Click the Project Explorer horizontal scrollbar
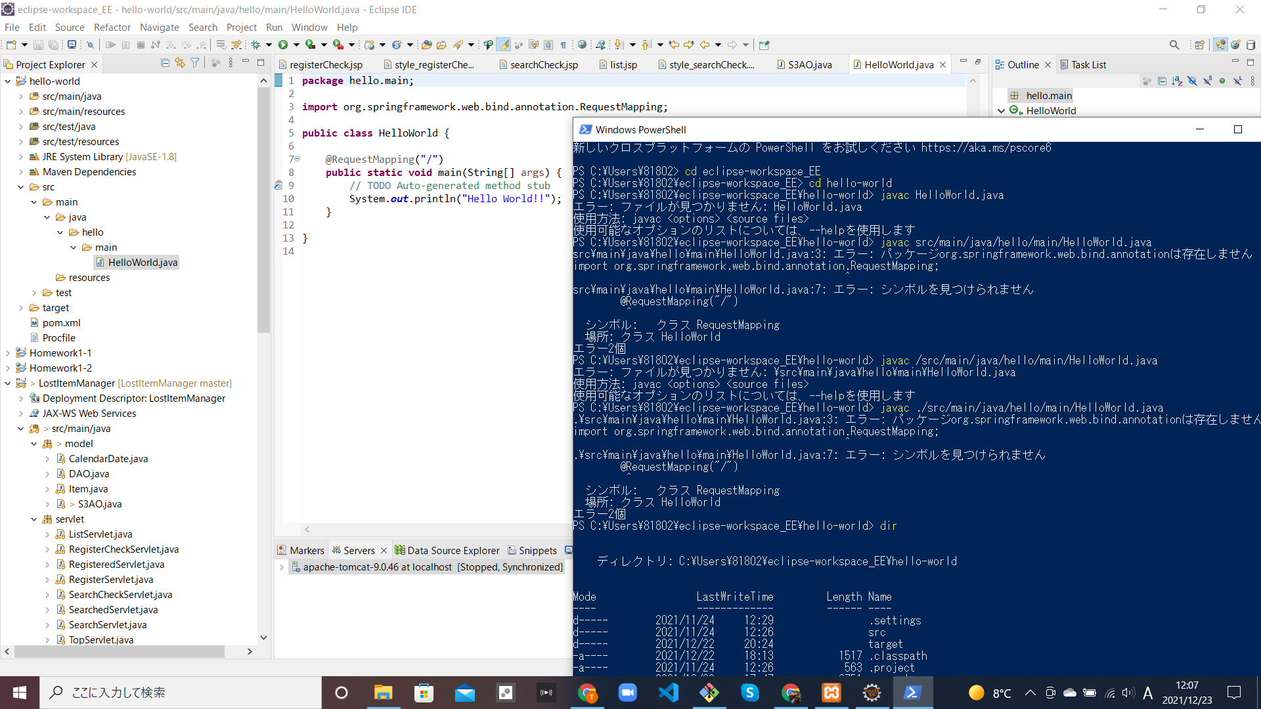Image resolution: width=1261 pixels, height=709 pixels. click(x=120, y=651)
